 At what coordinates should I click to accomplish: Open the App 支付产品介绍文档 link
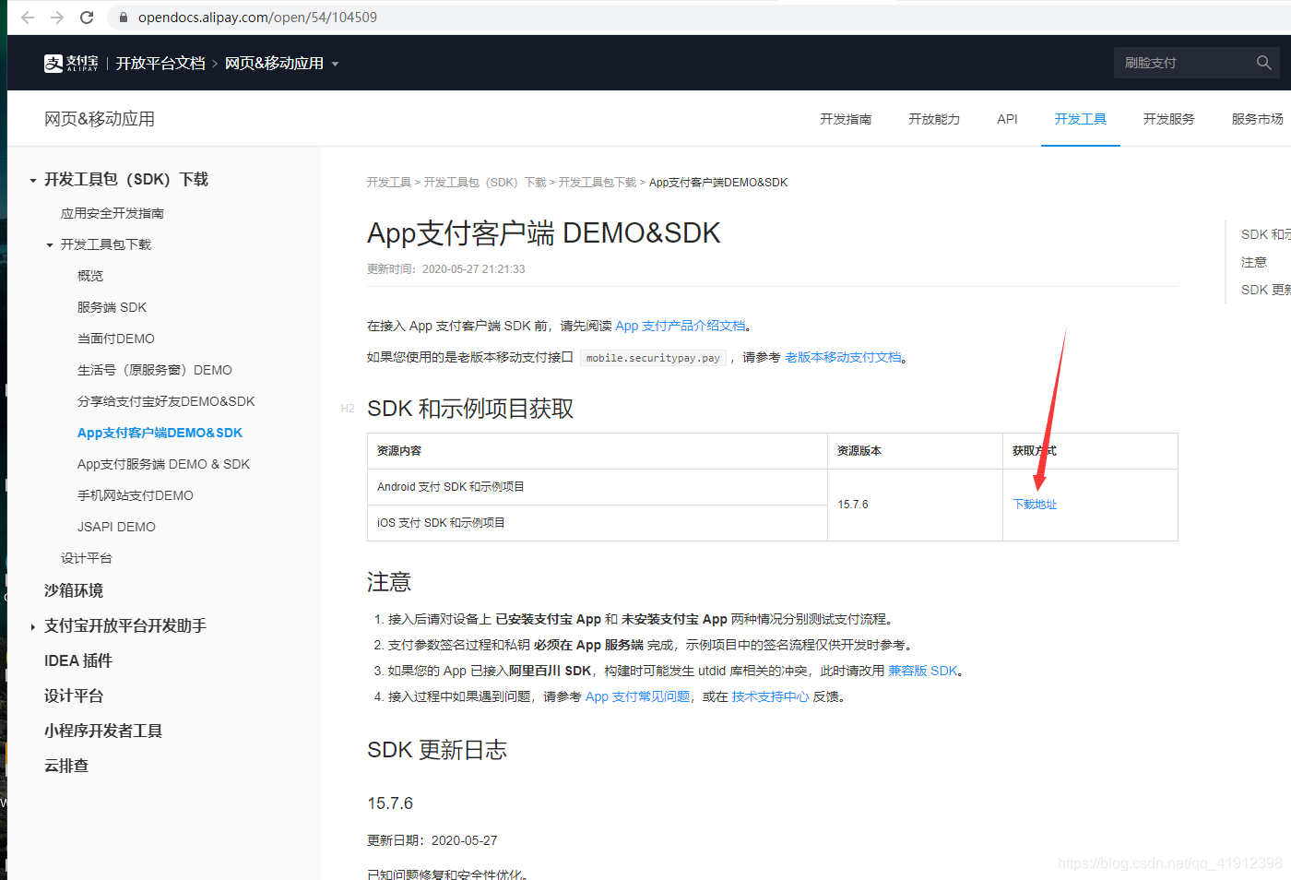[681, 326]
